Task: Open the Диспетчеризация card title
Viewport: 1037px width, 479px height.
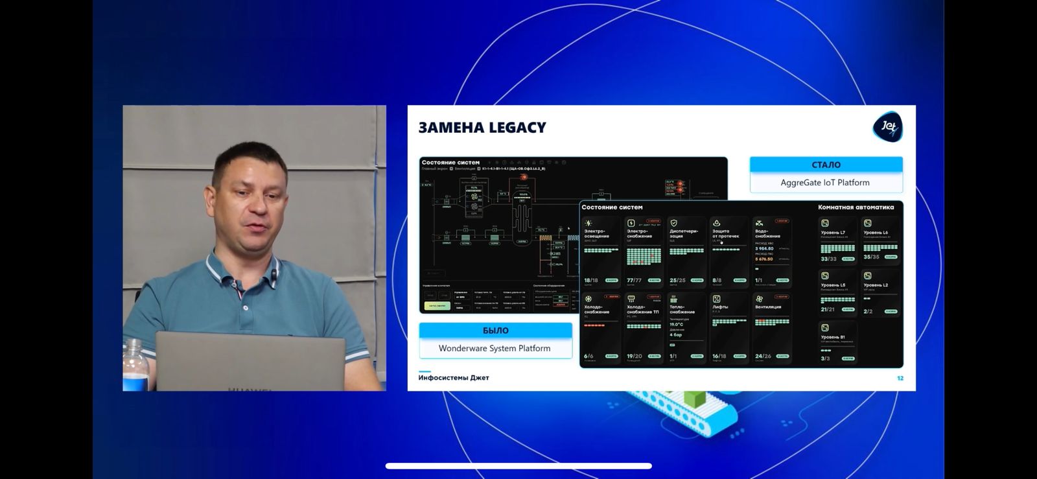Action: pyautogui.click(x=683, y=233)
